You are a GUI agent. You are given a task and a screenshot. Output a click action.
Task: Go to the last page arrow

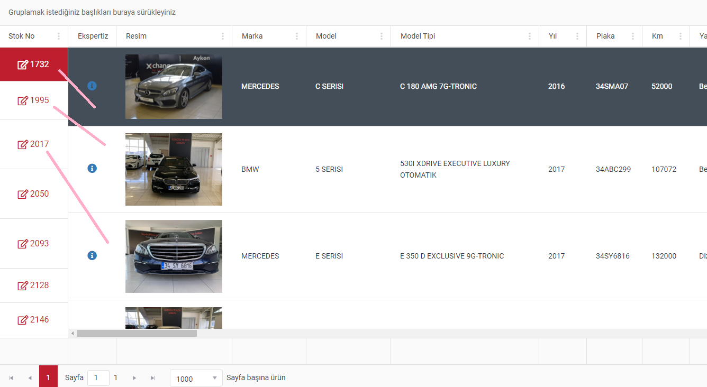[153, 378]
